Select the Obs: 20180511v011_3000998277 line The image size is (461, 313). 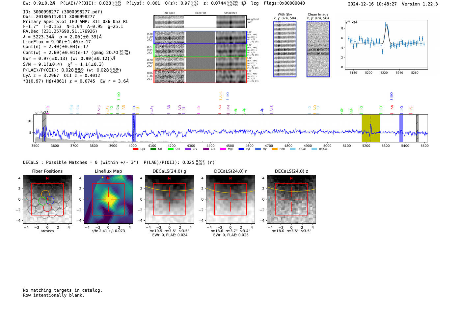coord(59,17)
